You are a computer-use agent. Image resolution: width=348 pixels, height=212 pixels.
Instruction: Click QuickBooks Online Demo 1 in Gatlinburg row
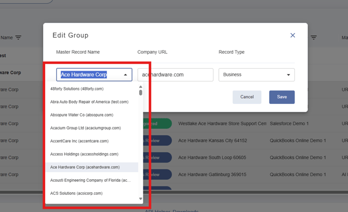(298, 175)
